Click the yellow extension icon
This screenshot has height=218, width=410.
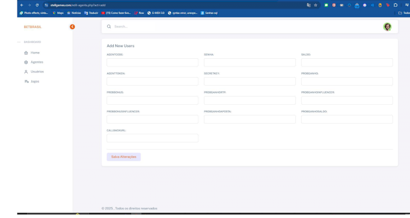tap(380, 5)
